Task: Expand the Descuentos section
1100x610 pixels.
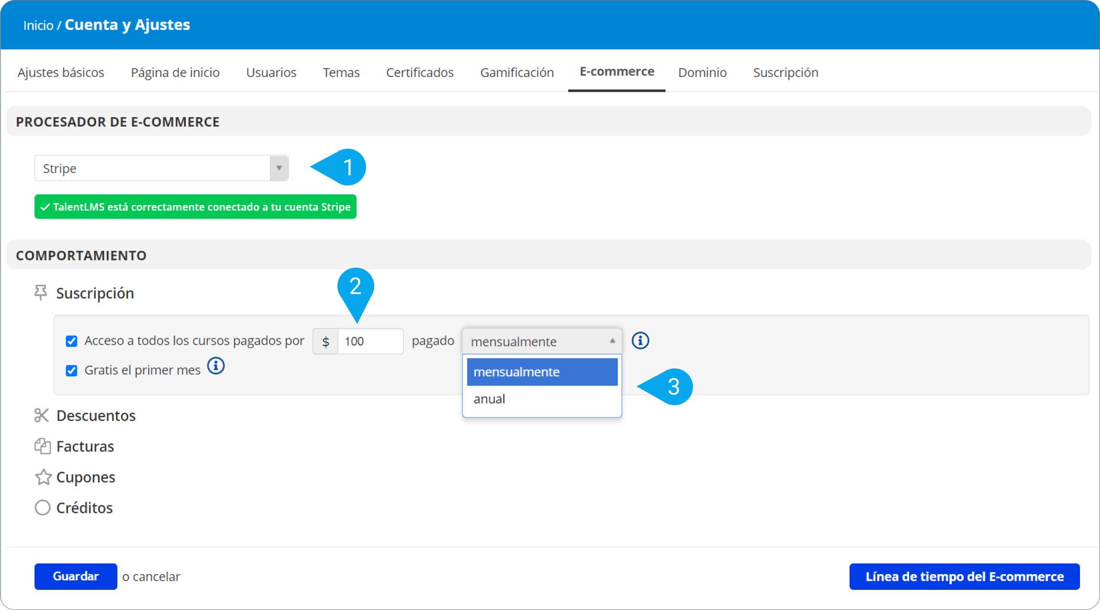Action: tap(96, 416)
